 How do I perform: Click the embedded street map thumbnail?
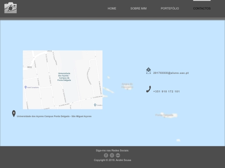(62, 80)
